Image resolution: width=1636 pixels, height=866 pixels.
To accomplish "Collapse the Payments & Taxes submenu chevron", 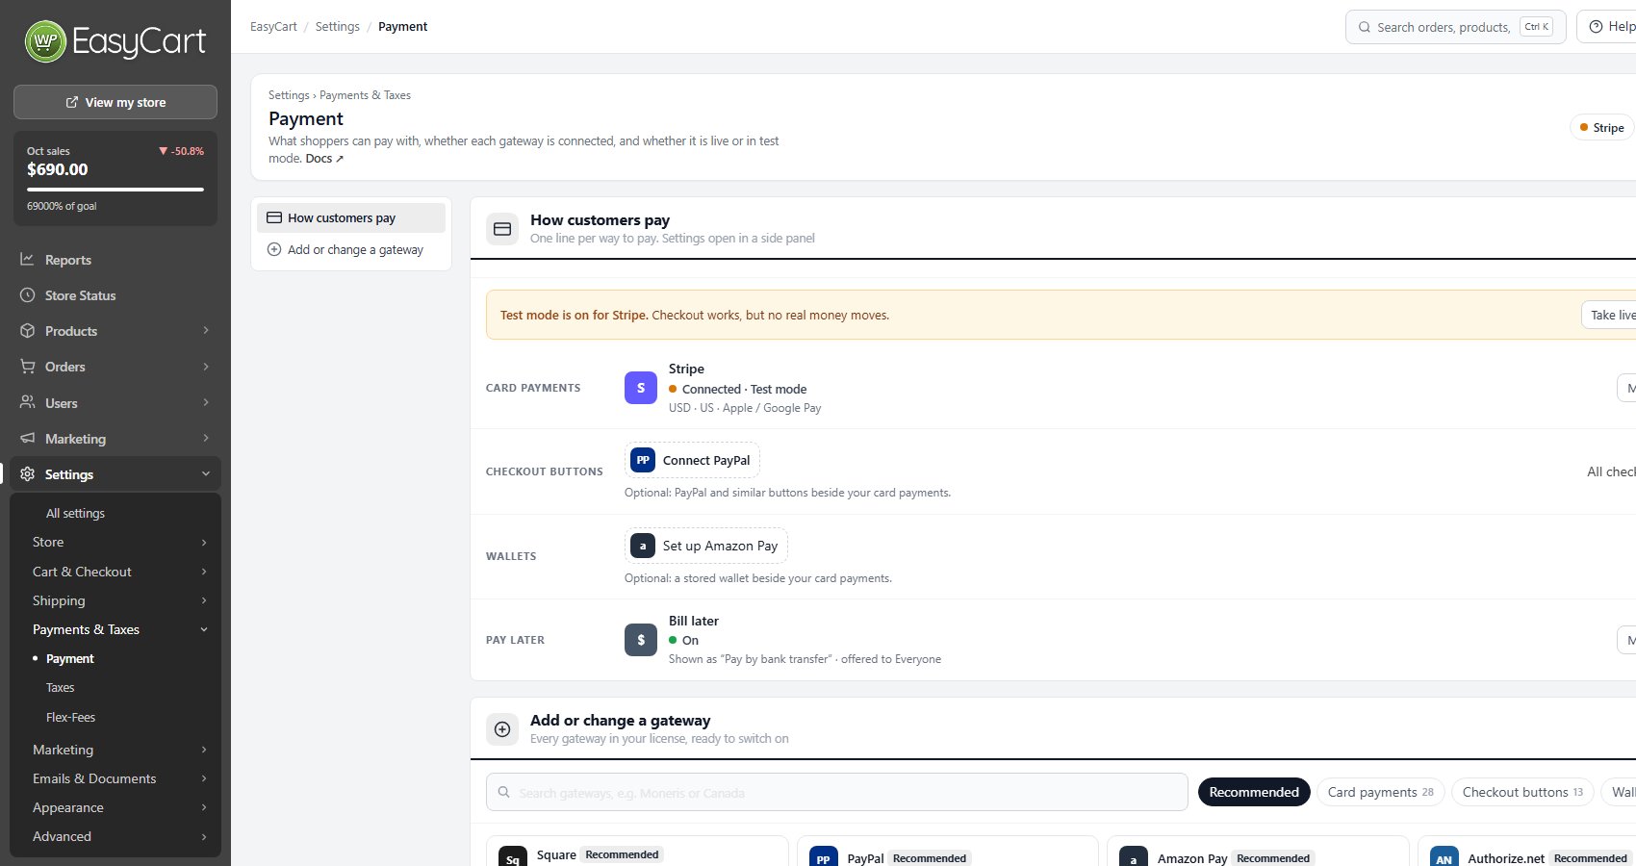I will pyautogui.click(x=204, y=629).
